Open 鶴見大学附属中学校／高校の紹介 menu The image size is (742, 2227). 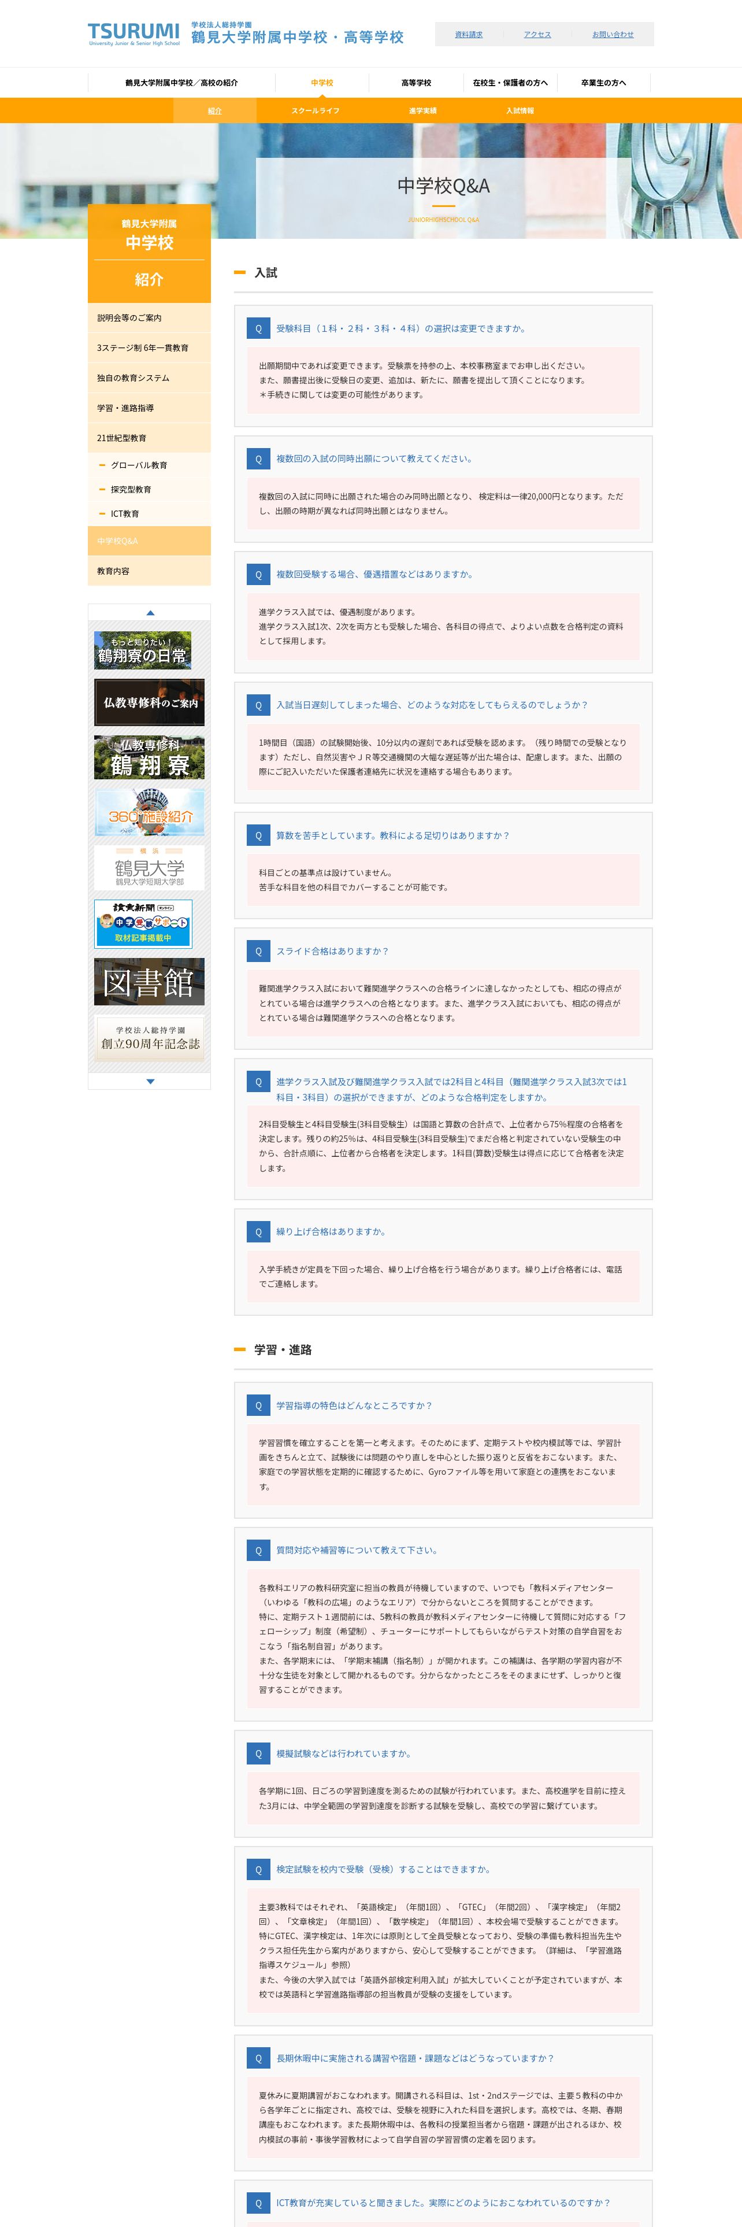coord(181,83)
